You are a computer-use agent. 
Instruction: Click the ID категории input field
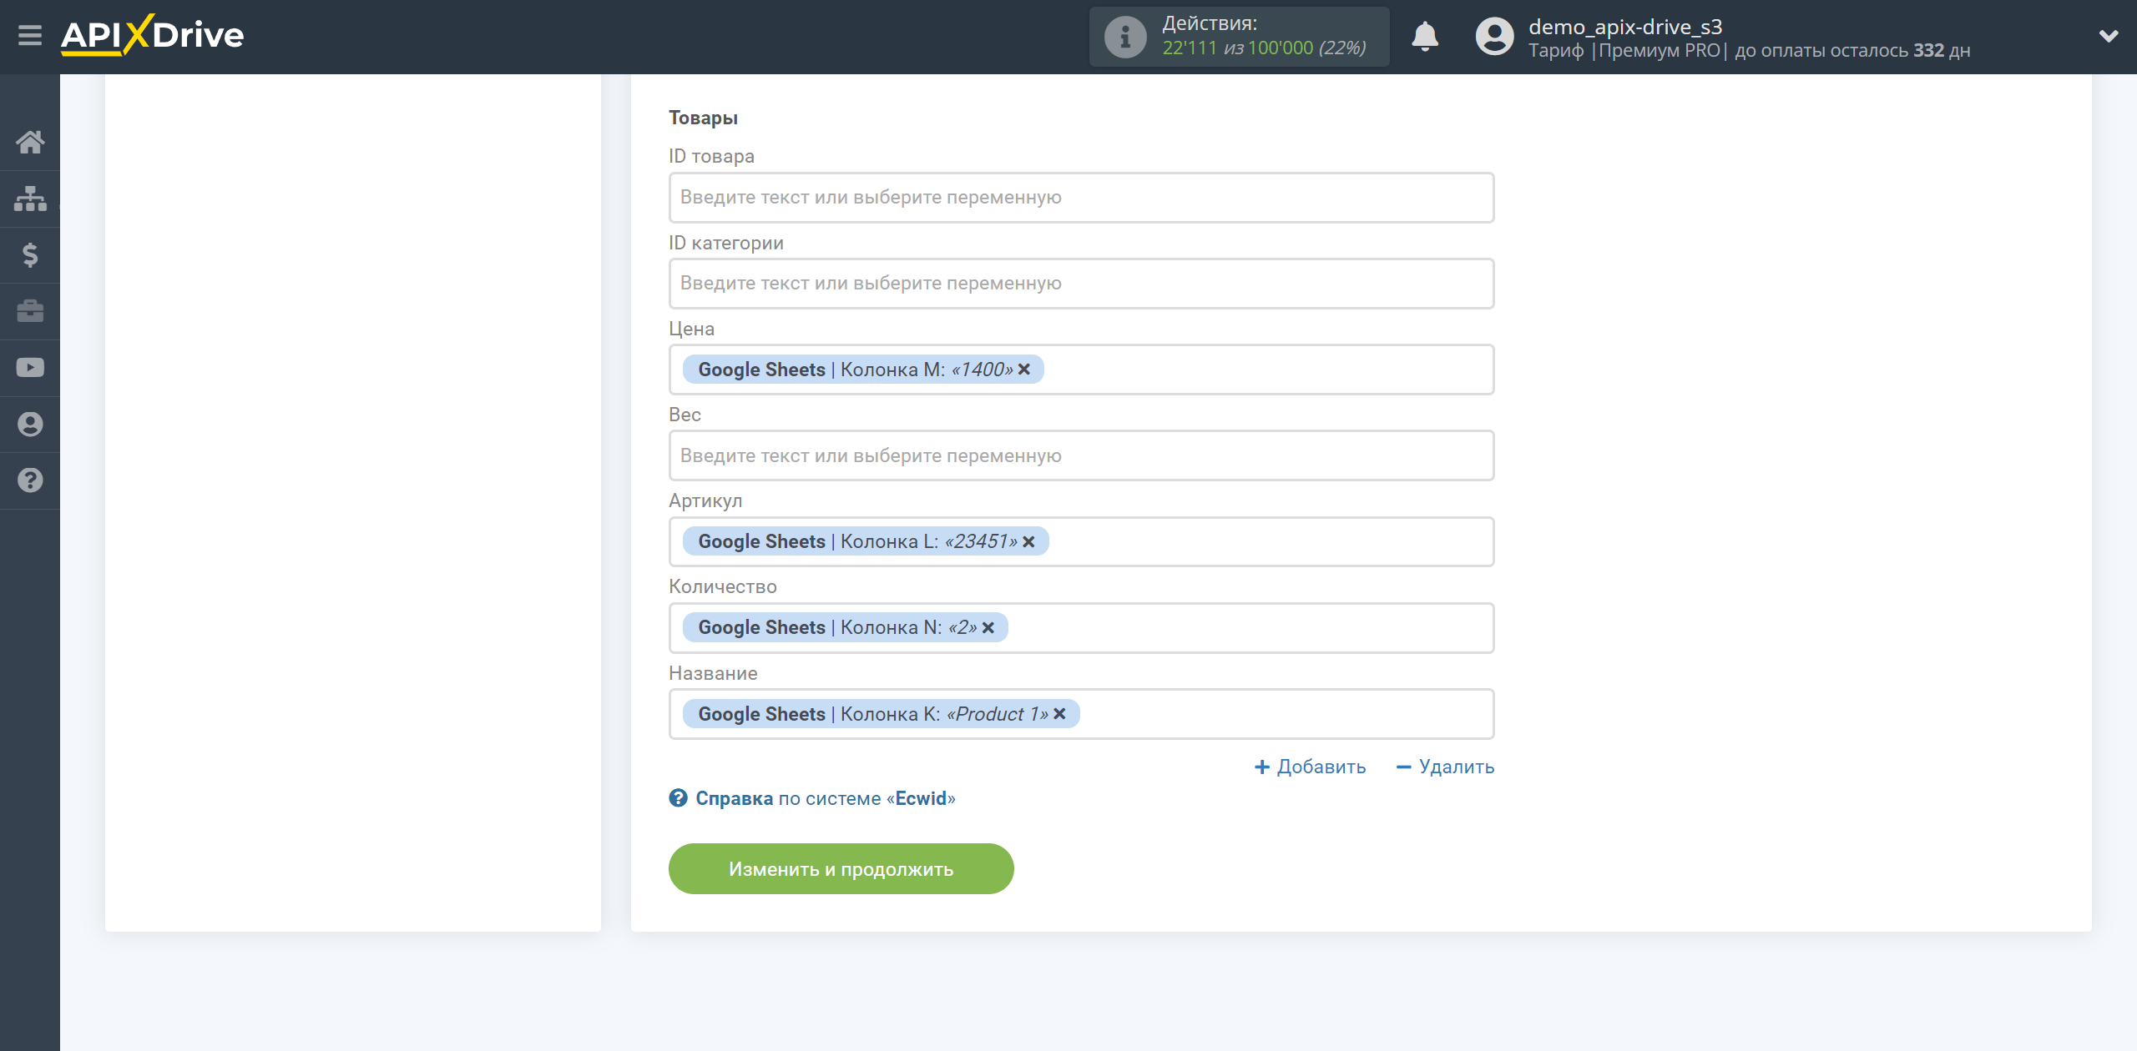click(x=1081, y=284)
